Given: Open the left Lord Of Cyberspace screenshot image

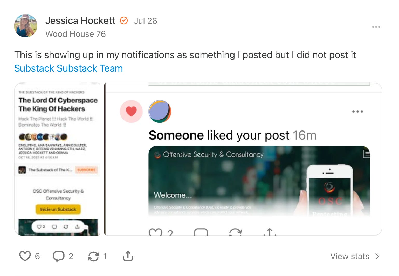Looking at the screenshot, I should pos(57,159).
